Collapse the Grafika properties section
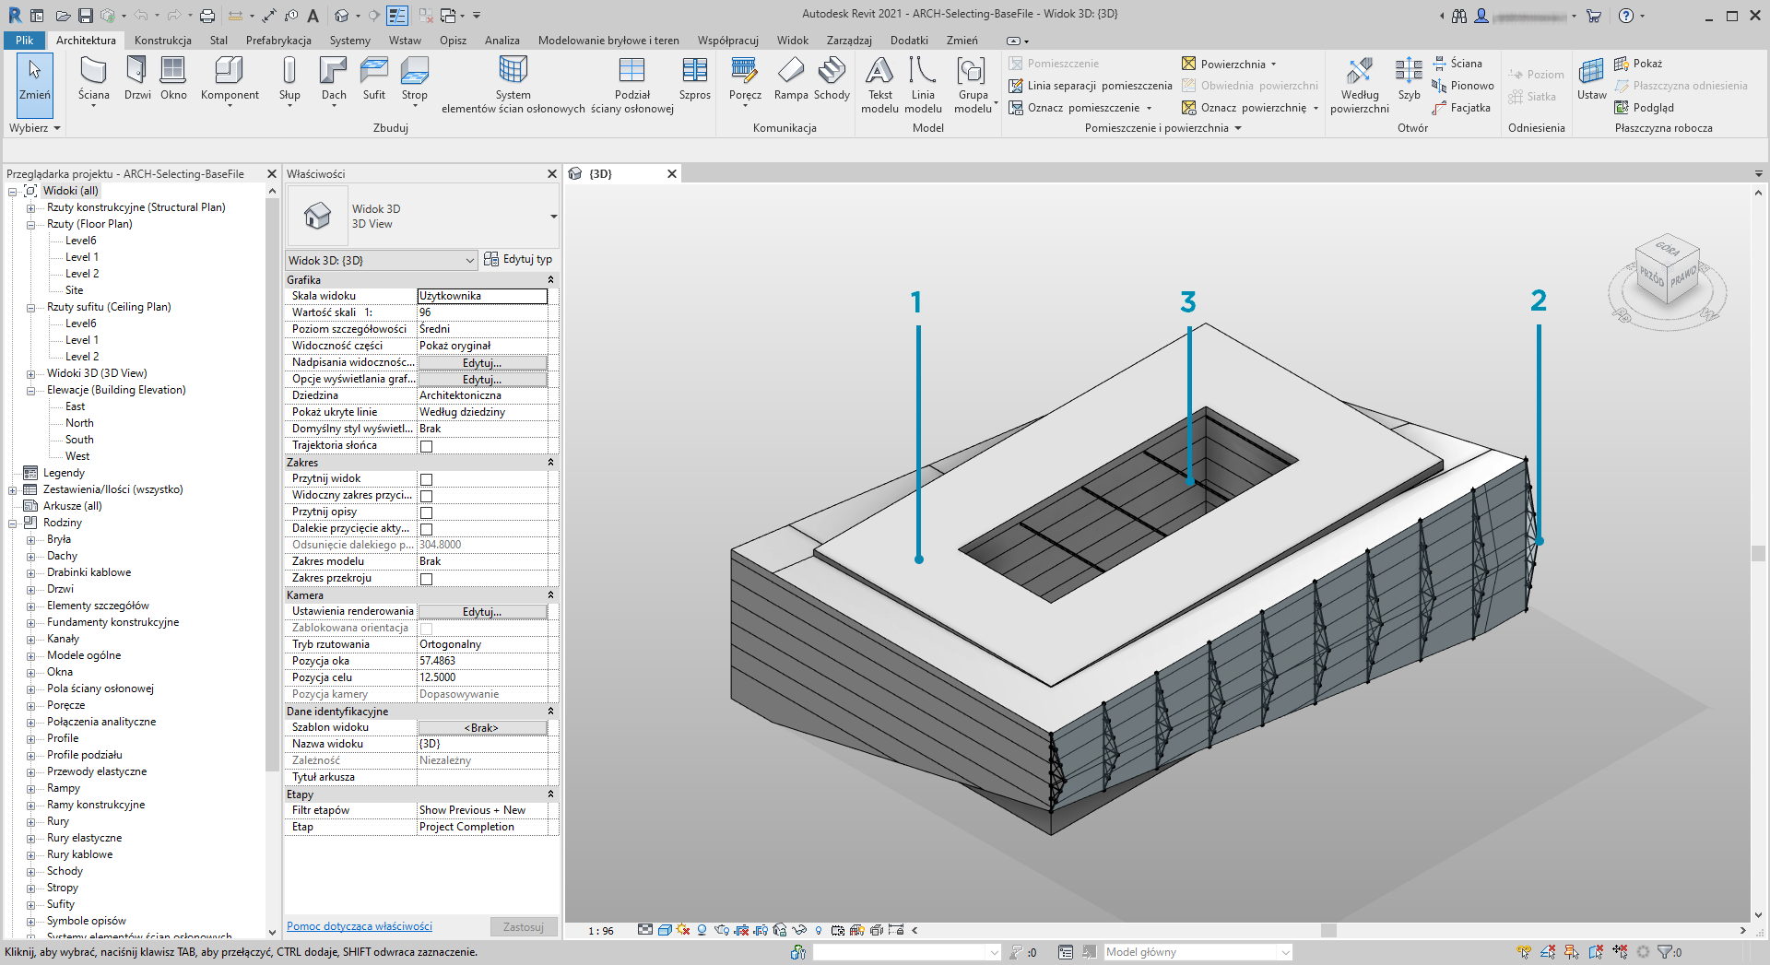Viewport: 1770px width, 965px height. 550,279
